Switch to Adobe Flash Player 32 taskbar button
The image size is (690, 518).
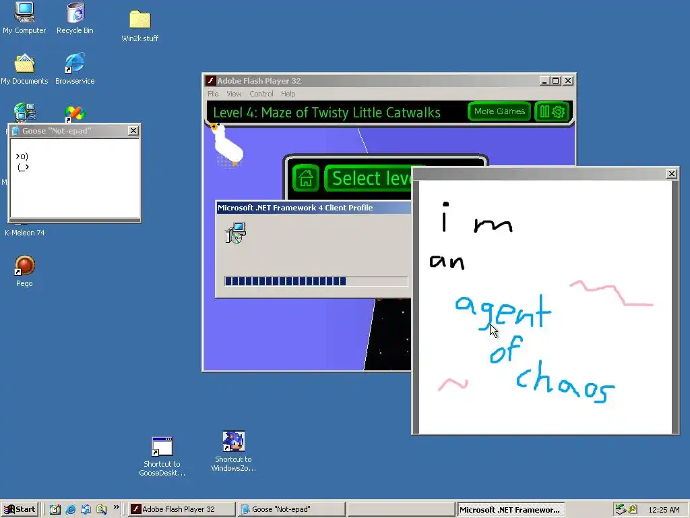point(182,509)
